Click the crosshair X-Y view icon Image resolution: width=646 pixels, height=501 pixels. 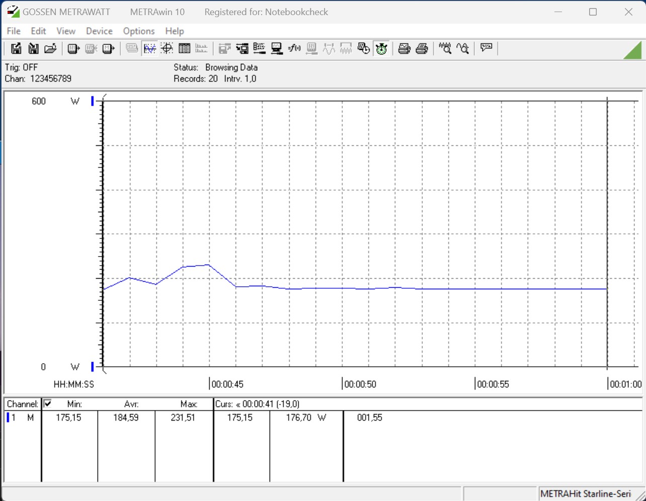[167, 49]
